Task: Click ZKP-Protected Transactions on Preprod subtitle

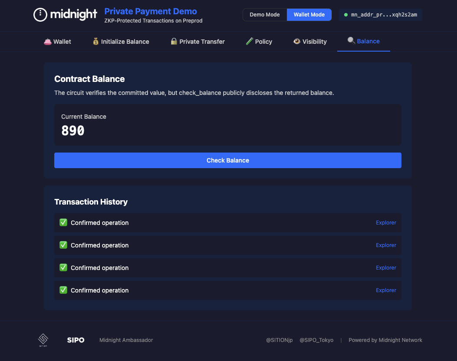Action: (153, 21)
